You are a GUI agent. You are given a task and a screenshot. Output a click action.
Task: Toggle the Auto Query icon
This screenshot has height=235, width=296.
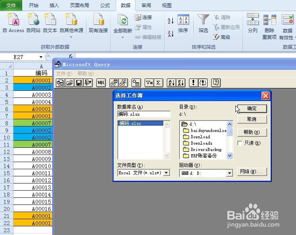203,83
